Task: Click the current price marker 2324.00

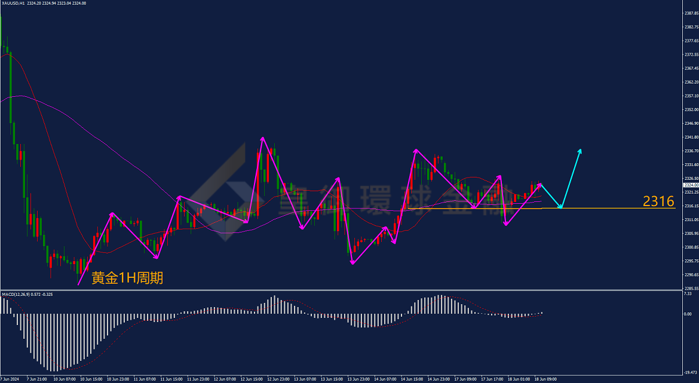Action: [690, 185]
